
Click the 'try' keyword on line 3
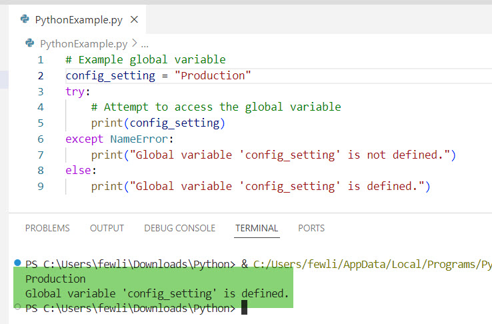coord(75,92)
